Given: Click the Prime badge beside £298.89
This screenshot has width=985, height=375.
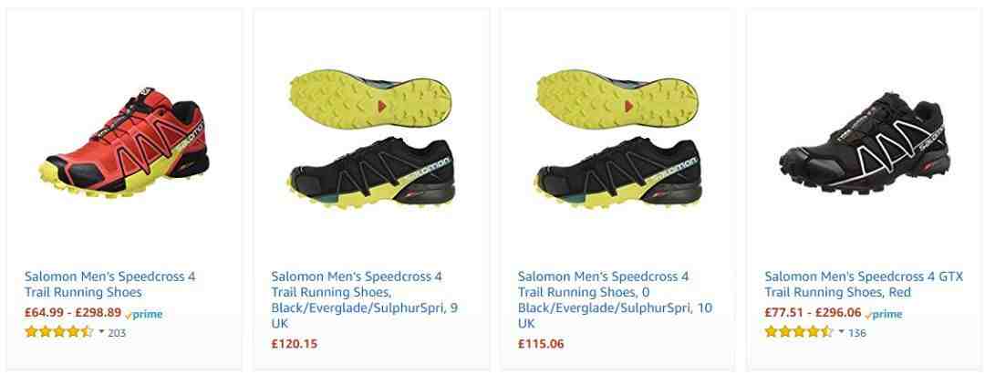Looking at the screenshot, I should [x=144, y=314].
